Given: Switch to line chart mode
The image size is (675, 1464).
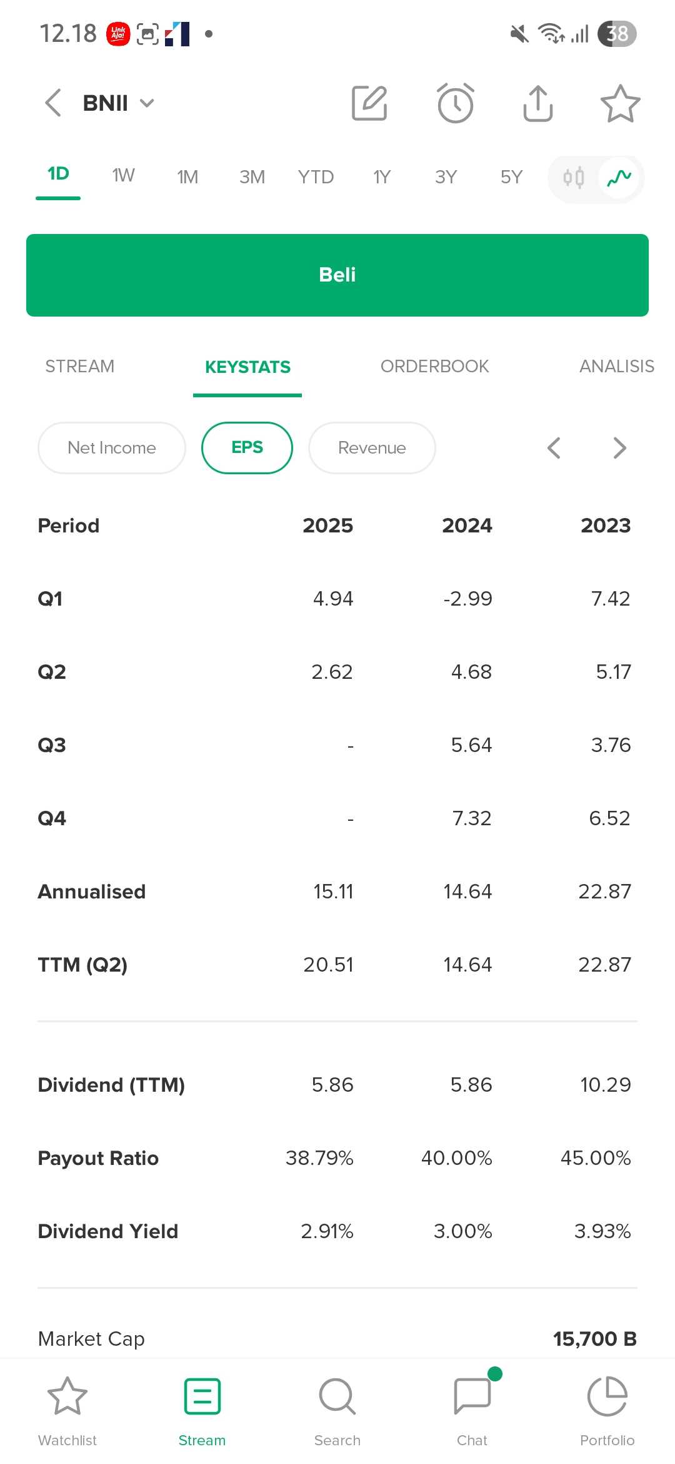Looking at the screenshot, I should tap(619, 178).
